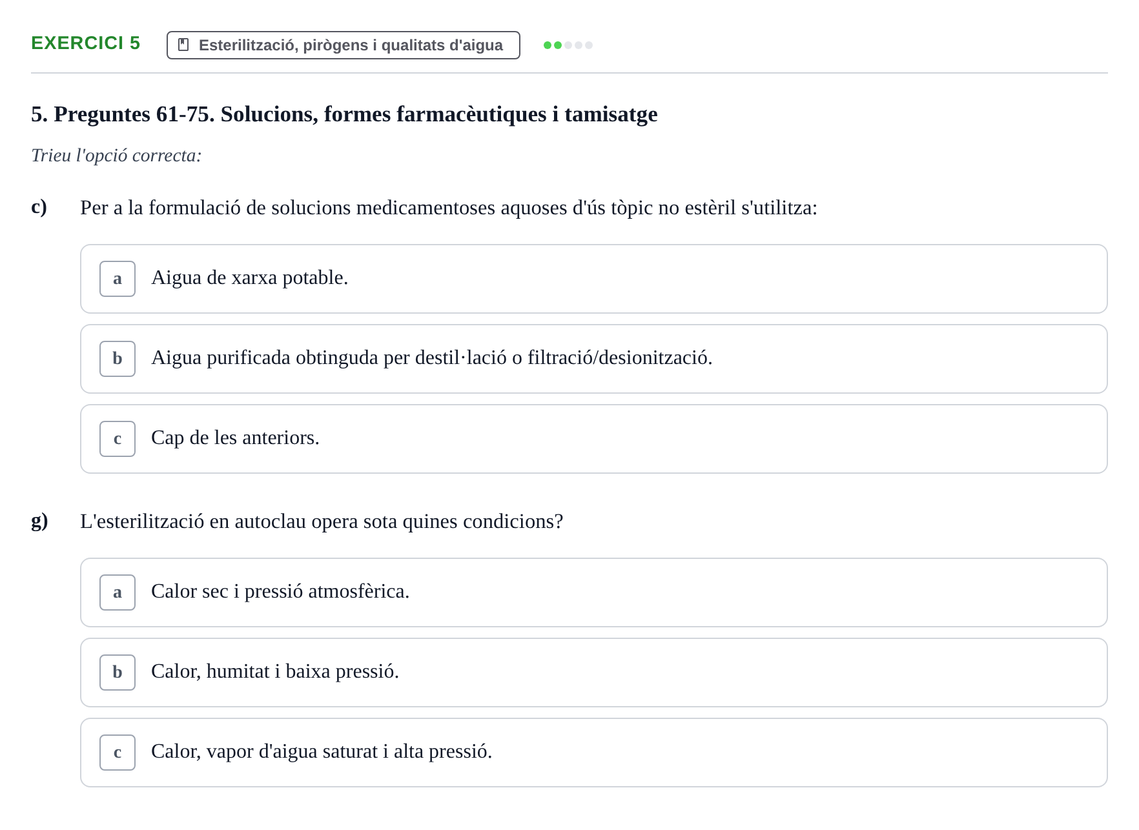Screen dimensions: 1139x830
Task: Click the question g) label
Action: (x=39, y=521)
